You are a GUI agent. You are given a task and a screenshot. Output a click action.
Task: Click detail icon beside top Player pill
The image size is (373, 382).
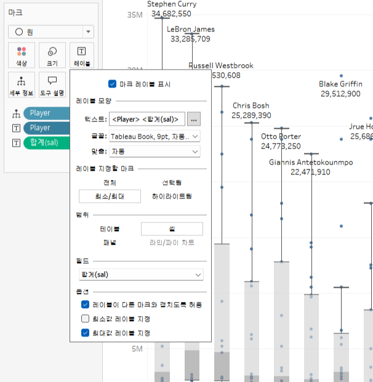(16, 113)
